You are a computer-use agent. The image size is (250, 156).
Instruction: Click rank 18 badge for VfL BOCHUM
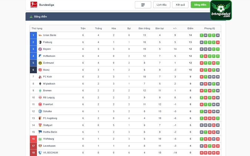33,153
